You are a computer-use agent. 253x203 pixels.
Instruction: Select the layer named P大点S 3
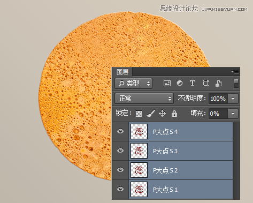pyautogui.click(x=181, y=151)
